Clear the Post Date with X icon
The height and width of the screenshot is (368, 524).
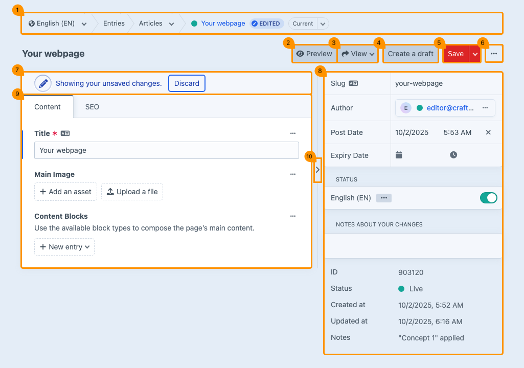tap(488, 132)
